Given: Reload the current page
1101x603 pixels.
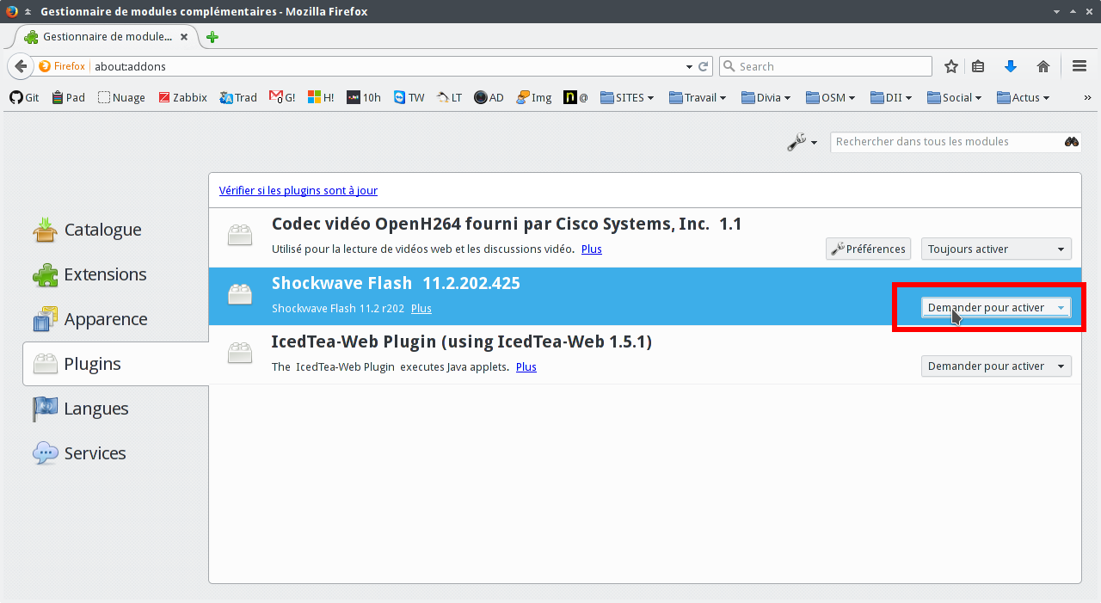Looking at the screenshot, I should 703,66.
